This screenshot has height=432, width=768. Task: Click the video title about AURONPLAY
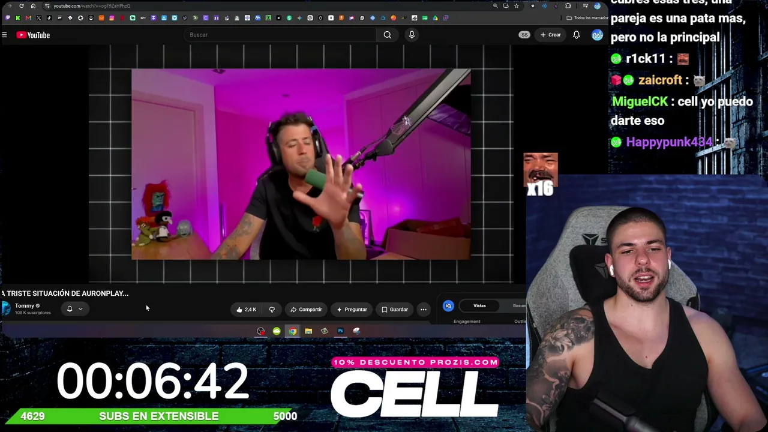[x=65, y=293]
